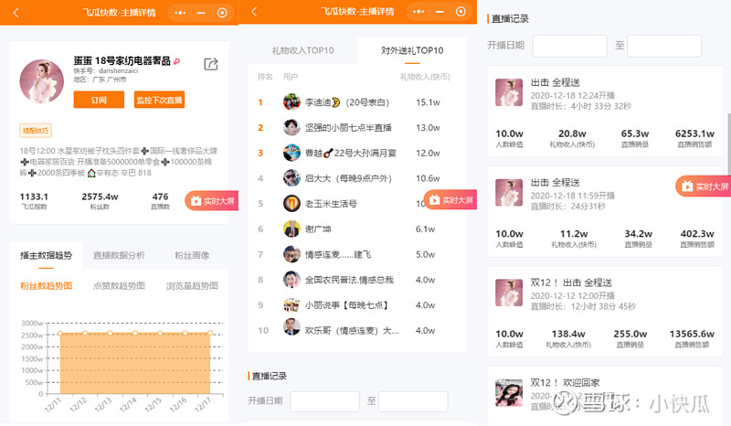Open avatar of 小丽说事【每晚七点】
This screenshot has width=731, height=426.
[x=291, y=304]
